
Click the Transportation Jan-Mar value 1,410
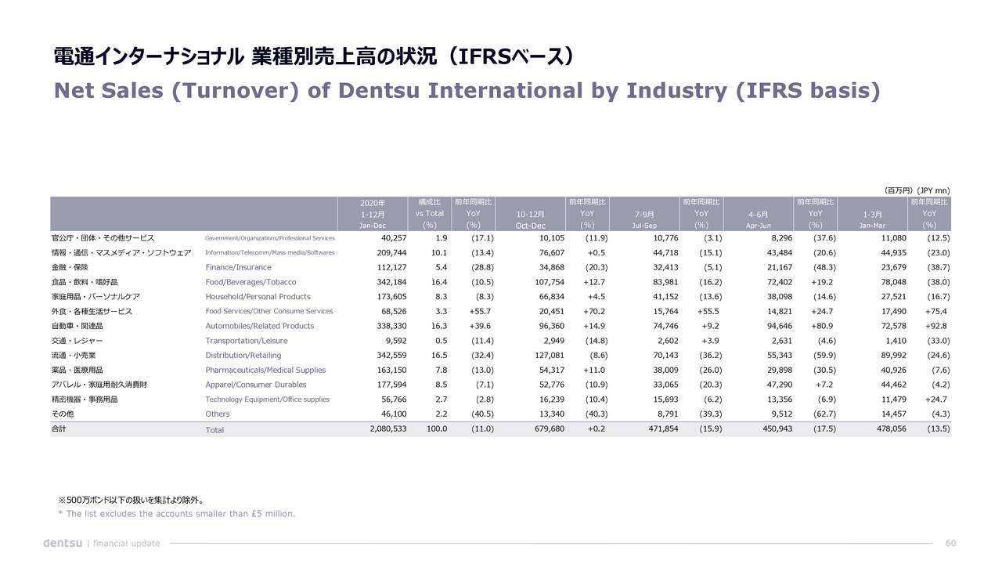(896, 341)
